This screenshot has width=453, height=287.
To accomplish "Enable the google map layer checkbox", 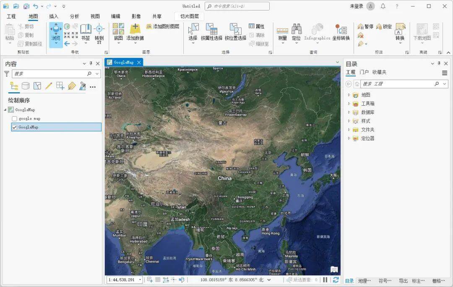I will point(15,119).
